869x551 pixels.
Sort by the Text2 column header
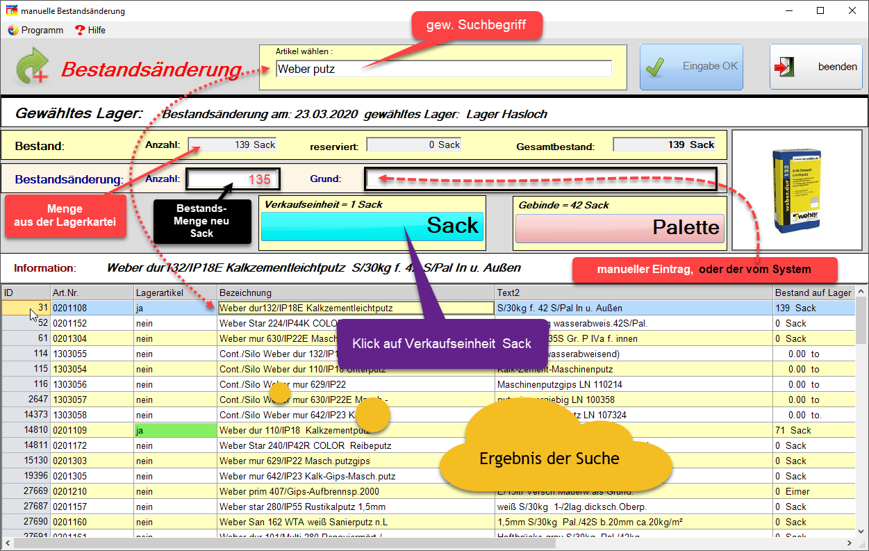coord(634,293)
